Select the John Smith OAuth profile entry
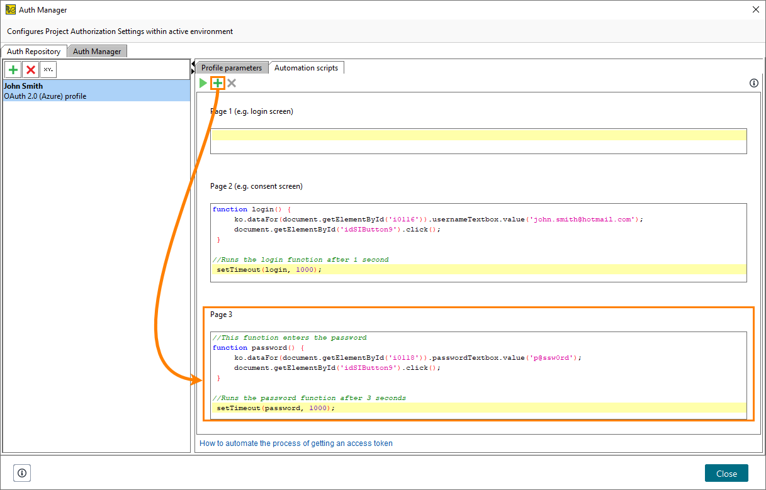 [x=94, y=90]
